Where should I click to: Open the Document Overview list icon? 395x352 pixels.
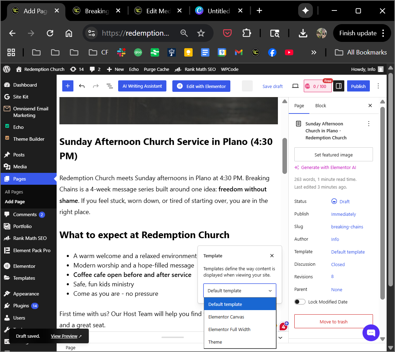(x=109, y=86)
